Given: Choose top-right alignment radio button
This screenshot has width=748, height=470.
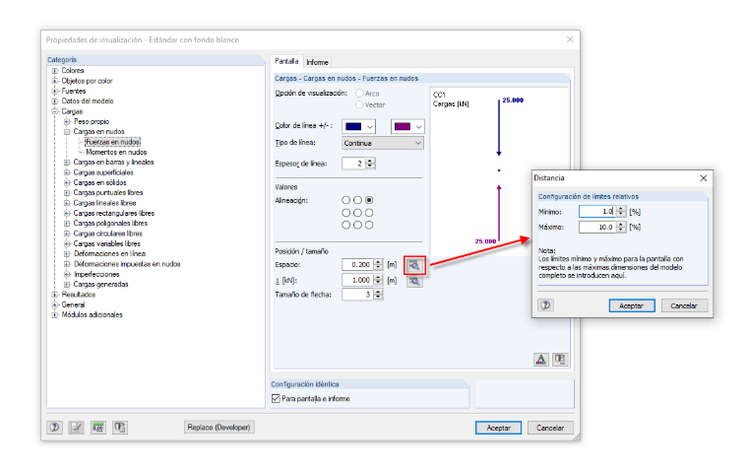Looking at the screenshot, I should [x=369, y=200].
